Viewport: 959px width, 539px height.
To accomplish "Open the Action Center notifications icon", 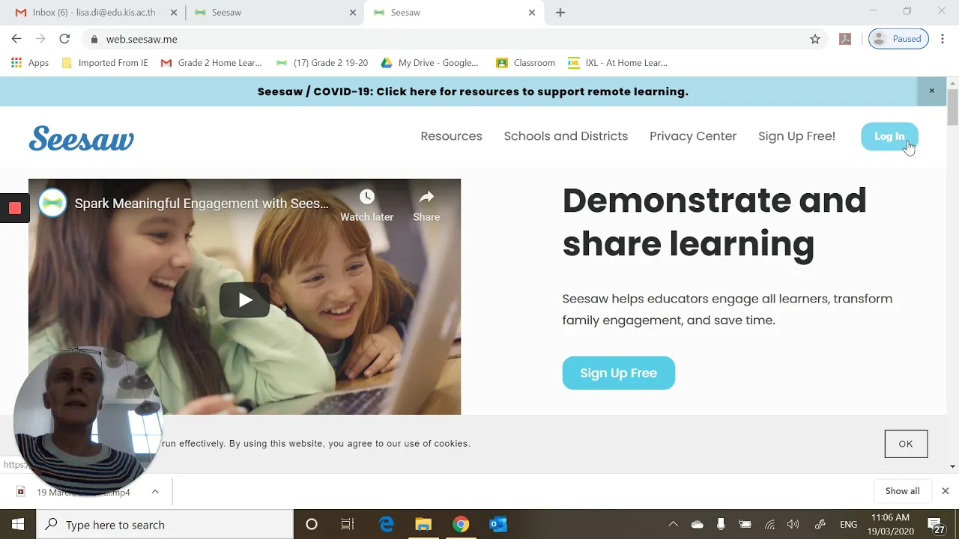I will tap(937, 525).
